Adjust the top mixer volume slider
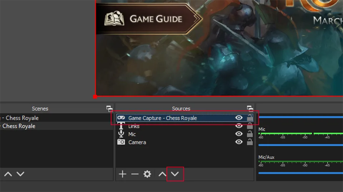The image size is (343, 192). [x=300, y=117]
